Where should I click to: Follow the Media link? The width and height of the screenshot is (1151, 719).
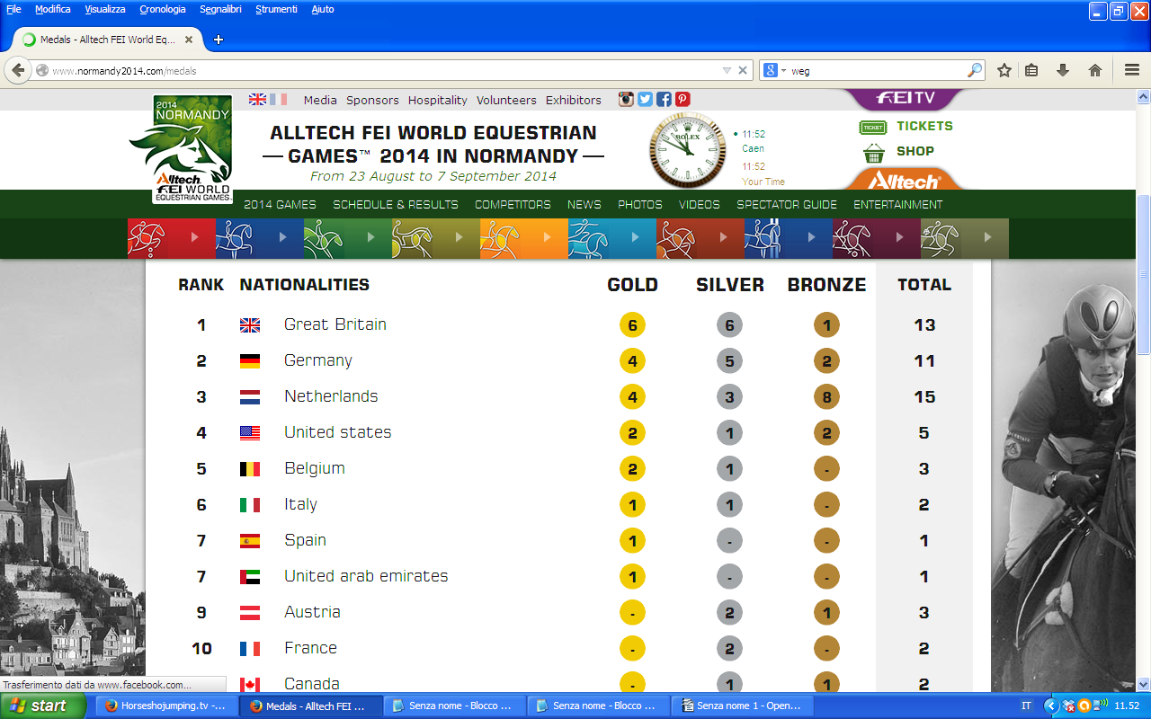(x=320, y=100)
